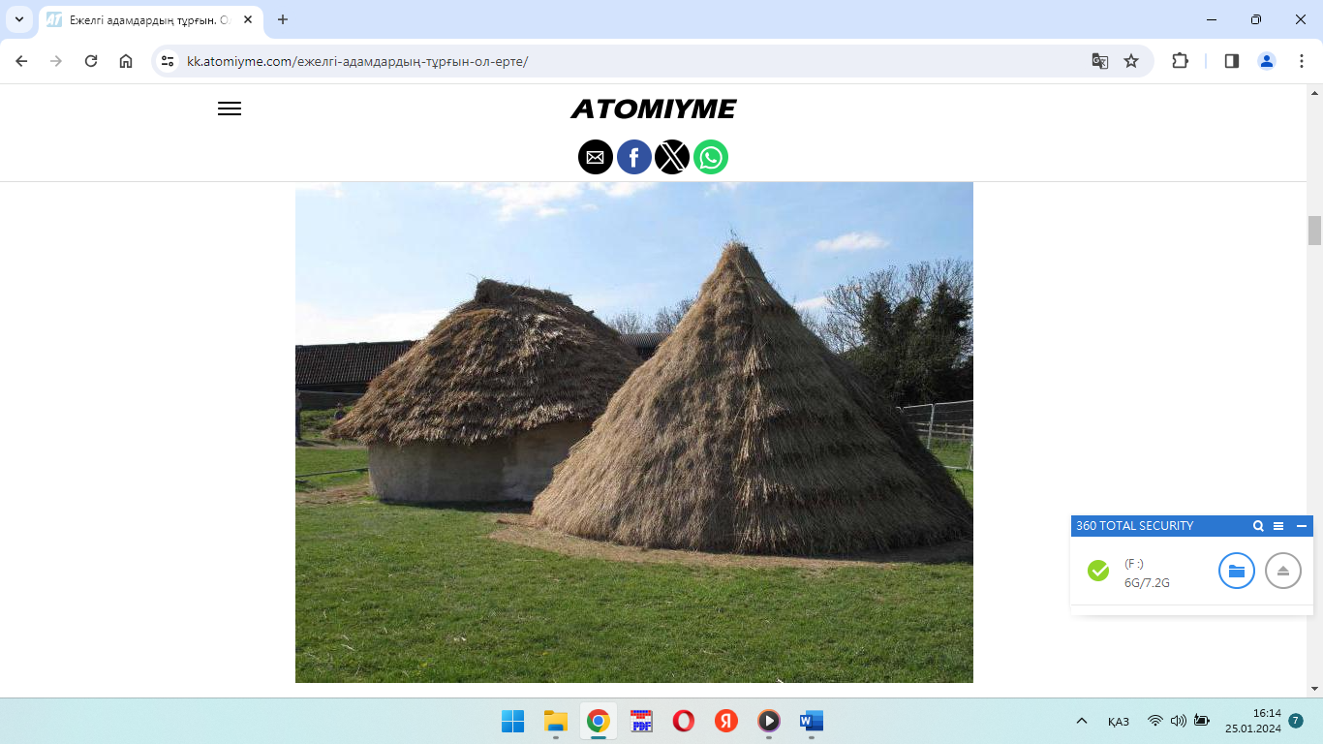This screenshot has height=744, width=1323.
Task: Change the ҚАЗ keyboard input language
Action: click(1119, 722)
